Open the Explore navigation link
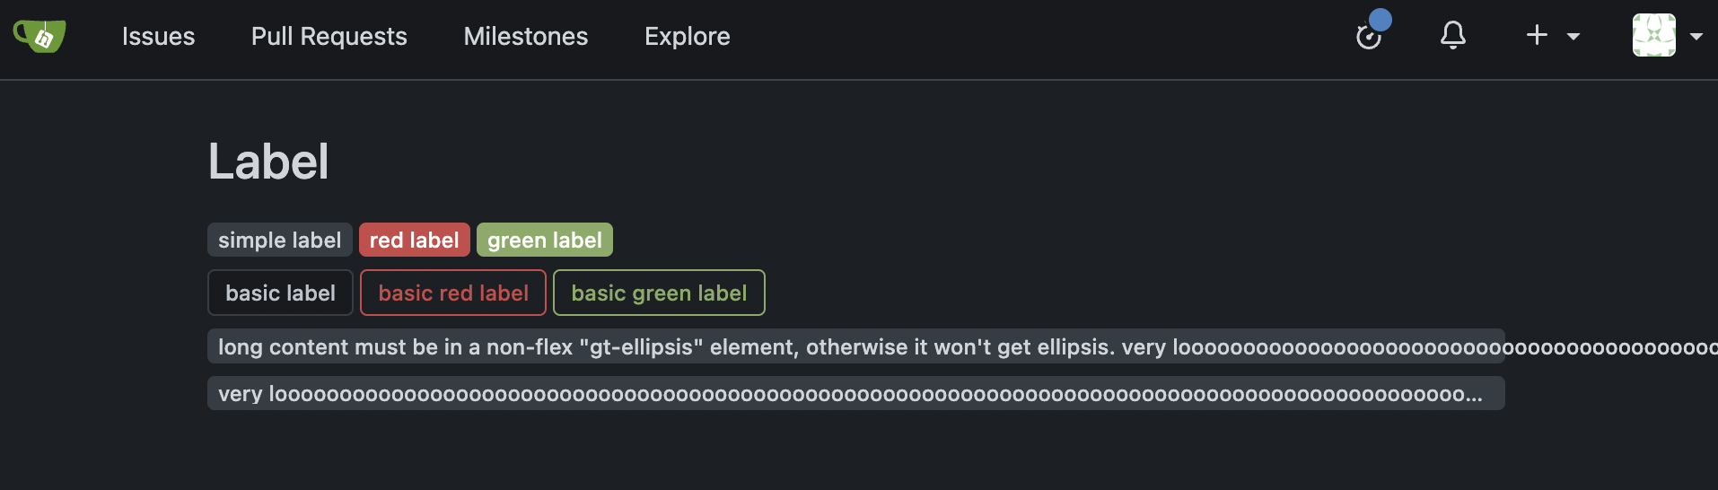The width and height of the screenshot is (1718, 490). pos(688,37)
